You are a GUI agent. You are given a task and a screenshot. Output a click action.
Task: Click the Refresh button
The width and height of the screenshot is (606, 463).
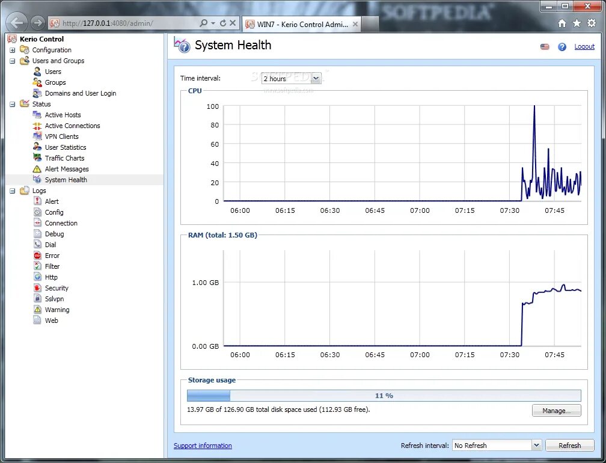[570, 445]
